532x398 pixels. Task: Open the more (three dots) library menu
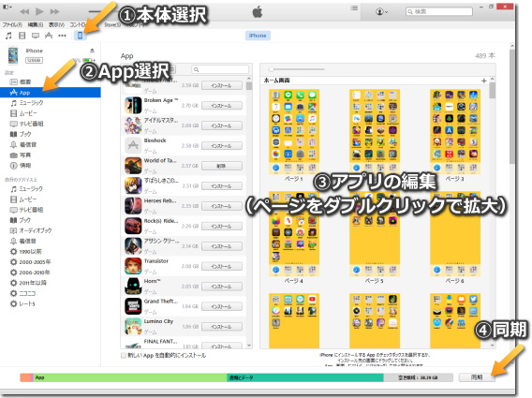(x=62, y=36)
